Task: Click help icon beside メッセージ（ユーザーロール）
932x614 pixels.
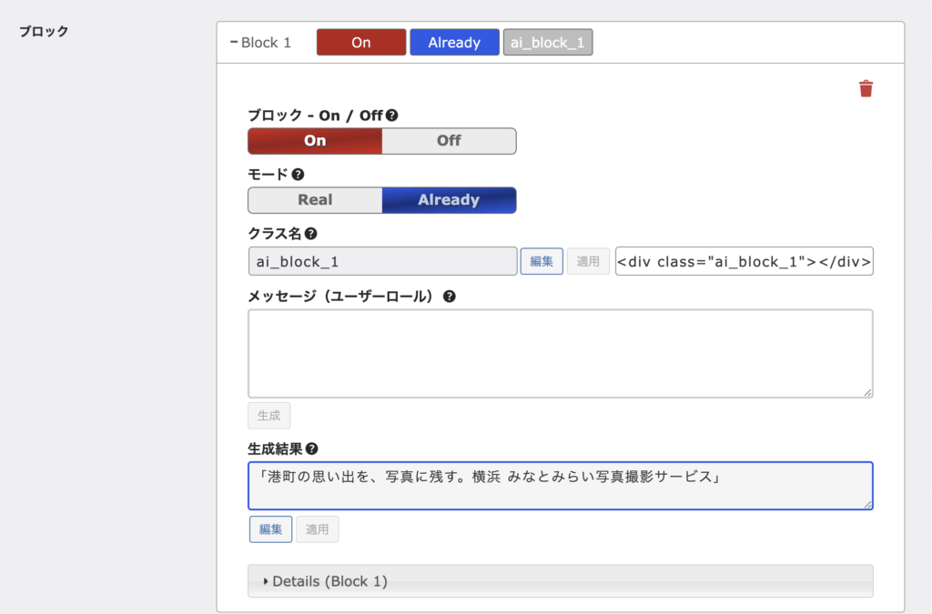Action: (449, 297)
